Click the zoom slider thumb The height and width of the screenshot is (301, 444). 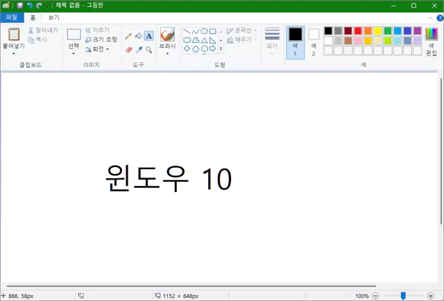coord(403,296)
